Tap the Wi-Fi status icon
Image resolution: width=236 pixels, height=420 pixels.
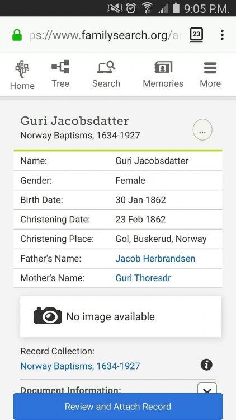pos(146,8)
